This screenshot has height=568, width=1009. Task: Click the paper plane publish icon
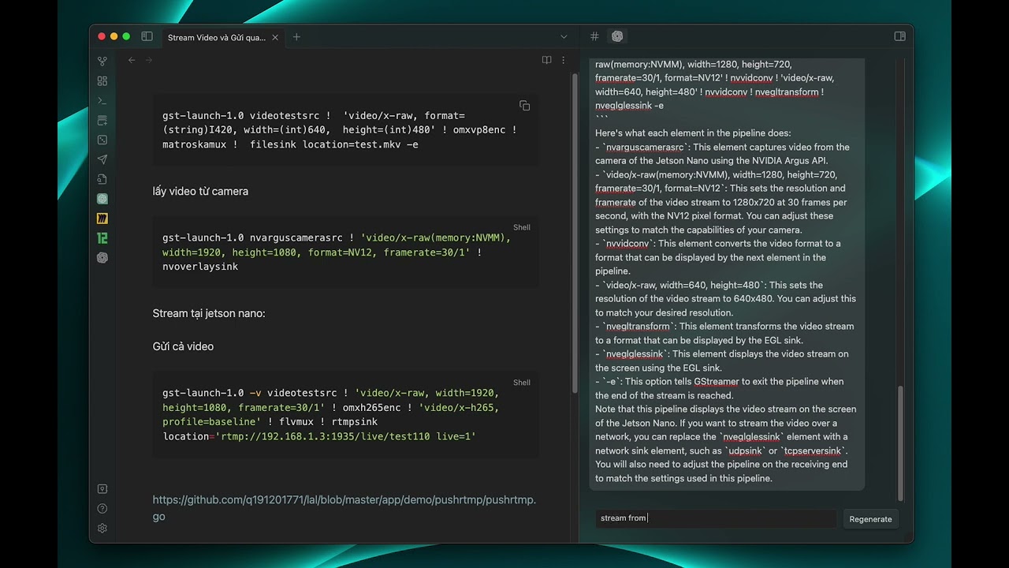click(x=102, y=159)
